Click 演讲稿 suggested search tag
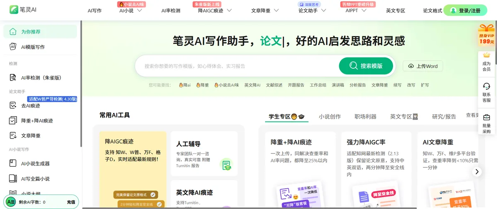 point(338,85)
